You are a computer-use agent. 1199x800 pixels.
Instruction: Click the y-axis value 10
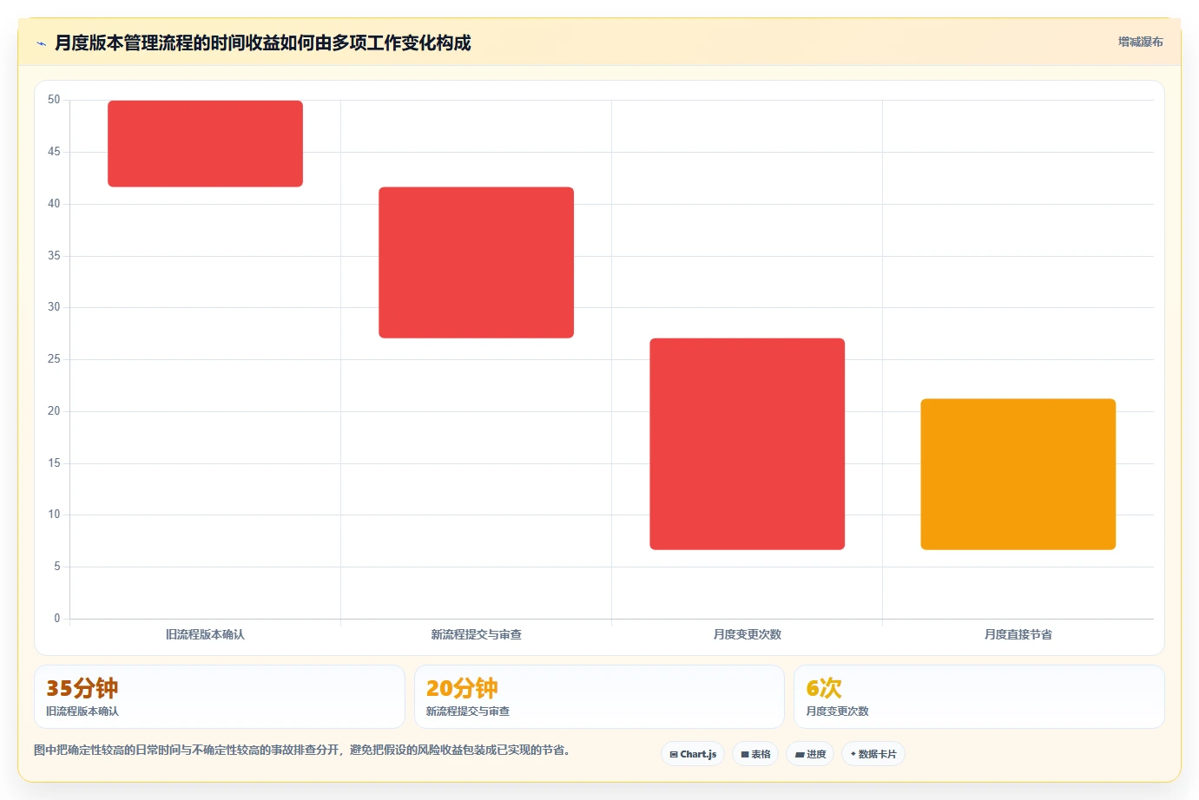tap(54, 515)
